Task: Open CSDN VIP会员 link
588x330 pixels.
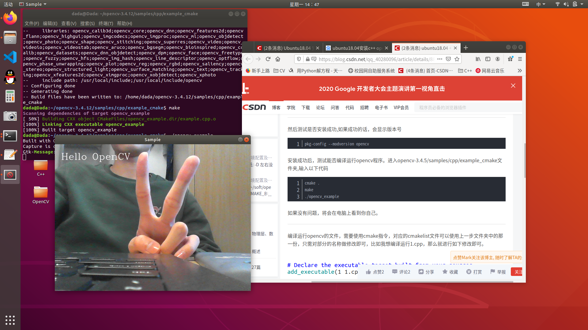Action: click(401, 108)
